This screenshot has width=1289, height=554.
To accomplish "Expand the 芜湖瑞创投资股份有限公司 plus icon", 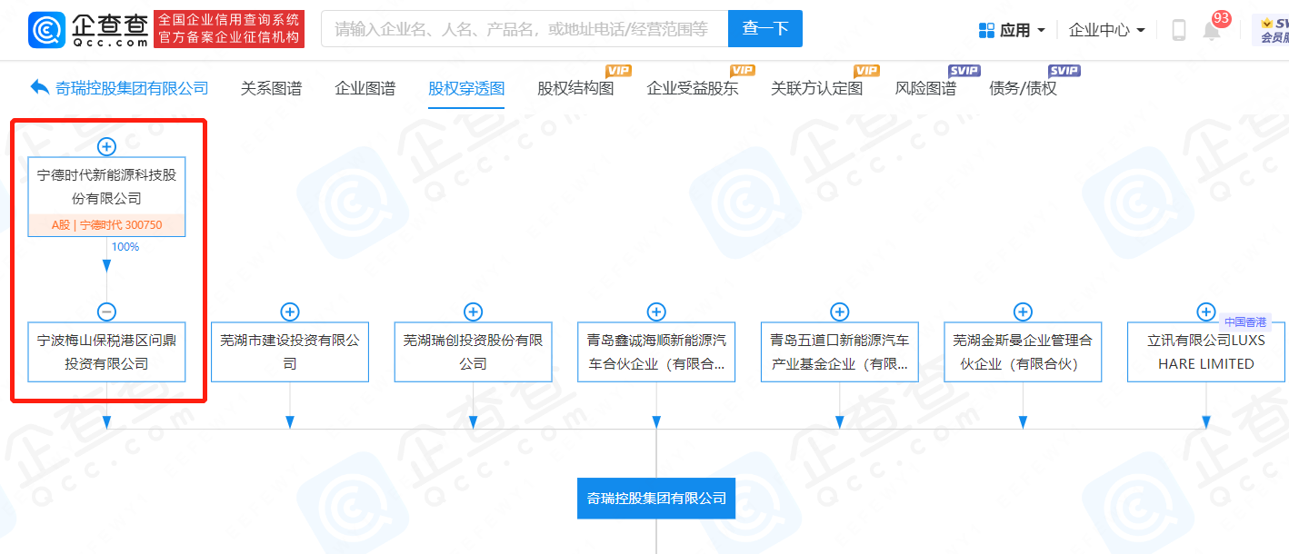I will point(474,312).
